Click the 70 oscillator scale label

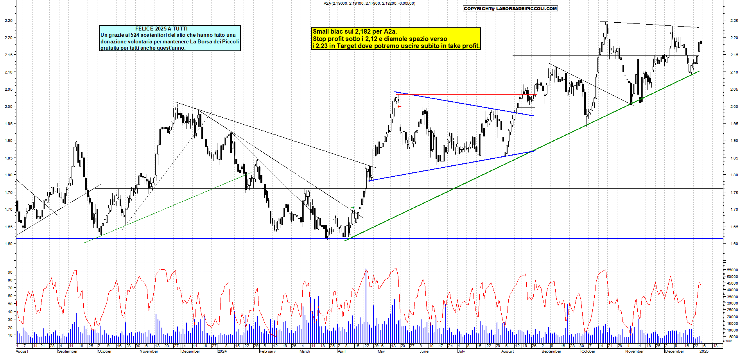10,288
